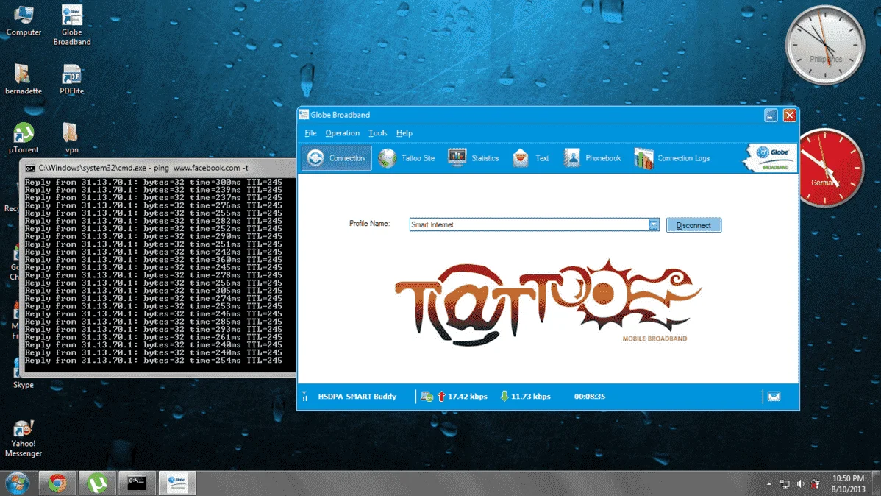Screen dimensions: 881x496
Task: Open the Help menu
Action: pyautogui.click(x=404, y=133)
